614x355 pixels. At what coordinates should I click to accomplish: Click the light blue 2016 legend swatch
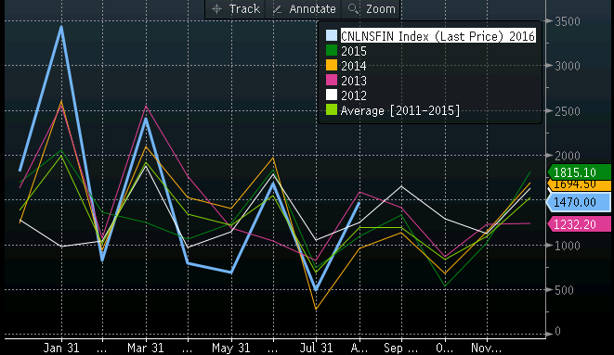tap(332, 35)
